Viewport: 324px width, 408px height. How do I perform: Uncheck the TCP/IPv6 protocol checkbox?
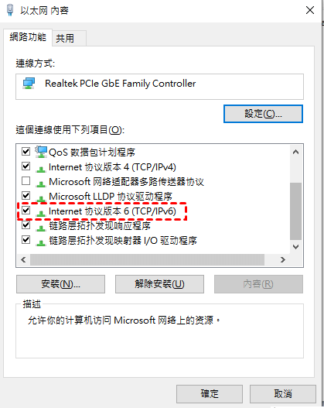point(26,210)
